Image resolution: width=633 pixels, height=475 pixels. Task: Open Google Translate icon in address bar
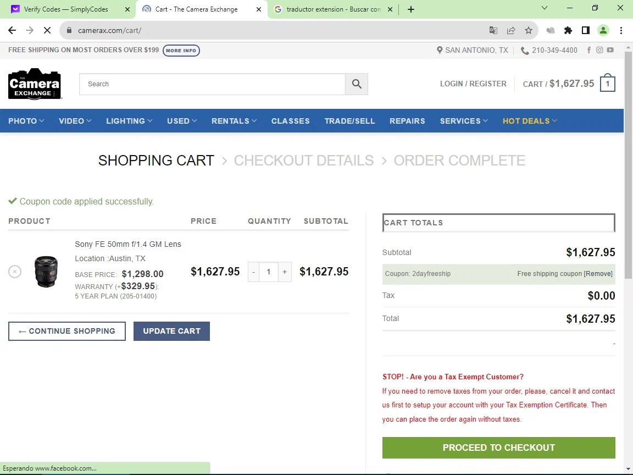(493, 30)
